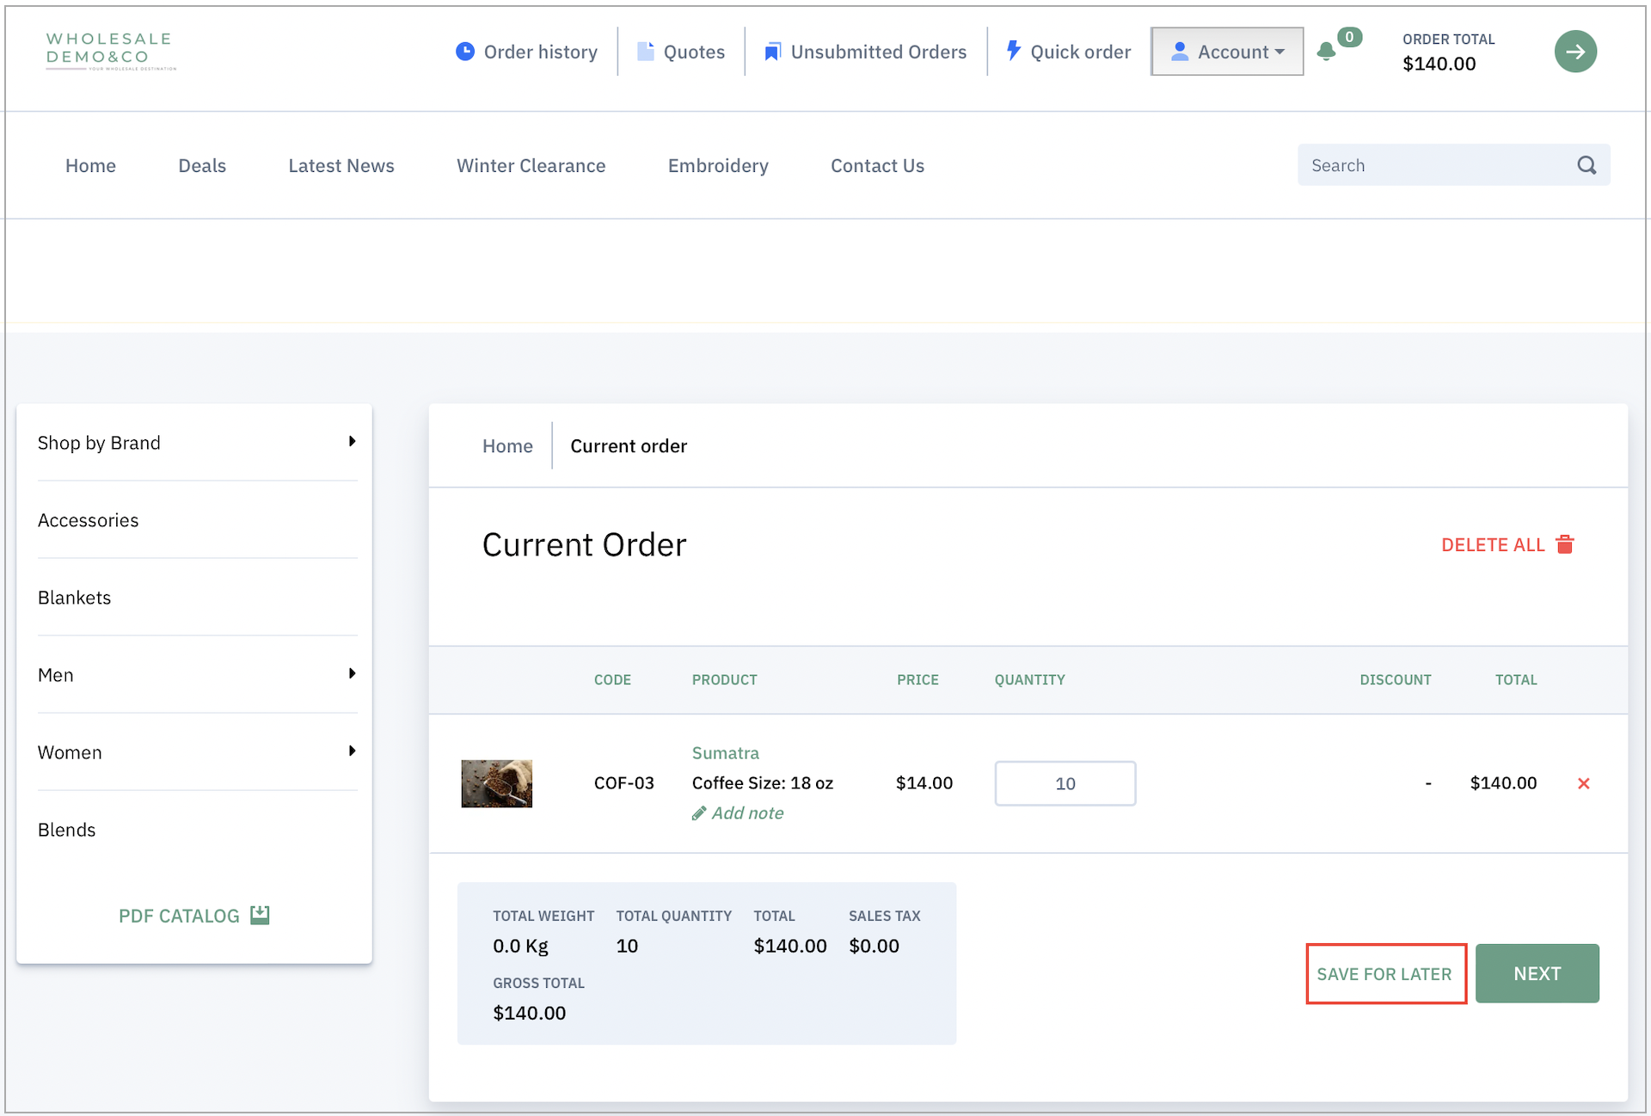Open the Sumatra coffee product thumbnail
Viewport: 1651px width, 1116px height.
[496, 783]
